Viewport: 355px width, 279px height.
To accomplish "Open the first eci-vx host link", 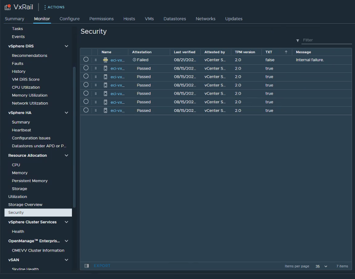I will click(x=117, y=60).
